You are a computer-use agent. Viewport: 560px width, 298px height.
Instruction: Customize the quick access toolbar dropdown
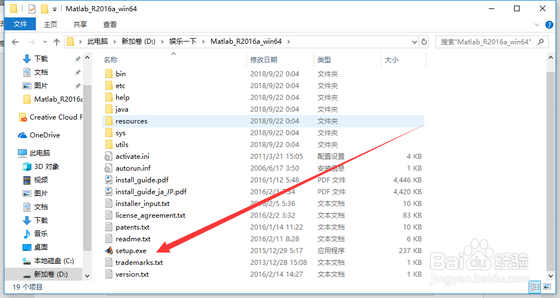[x=54, y=10]
